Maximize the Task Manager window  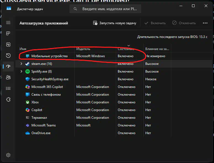click(193, 6)
